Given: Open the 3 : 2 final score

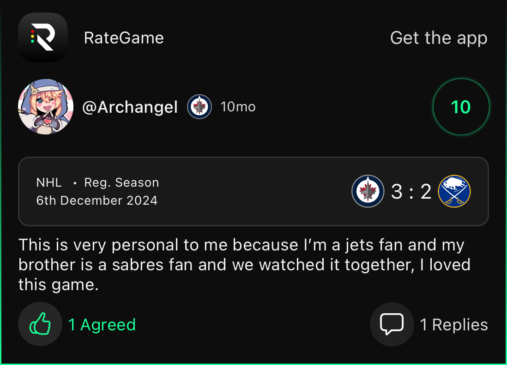Looking at the screenshot, I should click(411, 191).
